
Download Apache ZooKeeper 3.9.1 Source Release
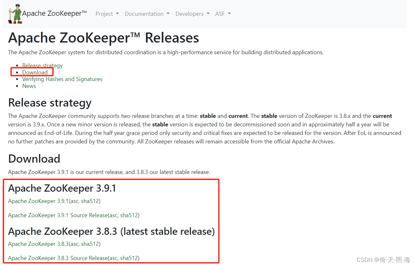coord(58,215)
